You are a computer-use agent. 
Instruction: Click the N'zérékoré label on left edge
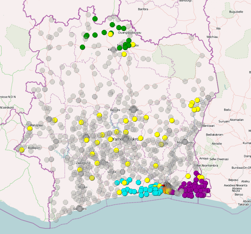coord(7,108)
